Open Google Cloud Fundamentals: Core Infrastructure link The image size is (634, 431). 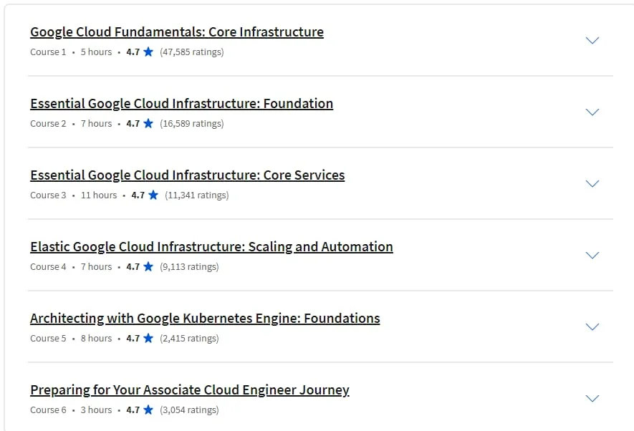[177, 32]
